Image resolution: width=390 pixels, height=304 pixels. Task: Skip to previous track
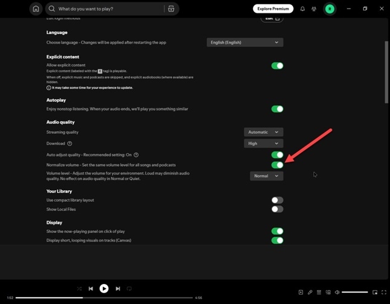(x=91, y=289)
